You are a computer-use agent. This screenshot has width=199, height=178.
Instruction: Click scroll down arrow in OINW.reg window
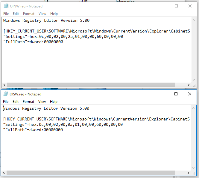[194, 80]
